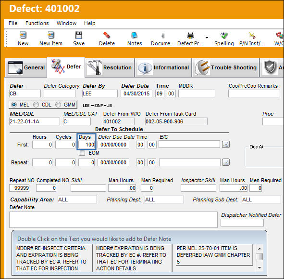Click the toolbar drag handle dots
The height and width of the screenshot is (279, 284).
click(7, 39)
